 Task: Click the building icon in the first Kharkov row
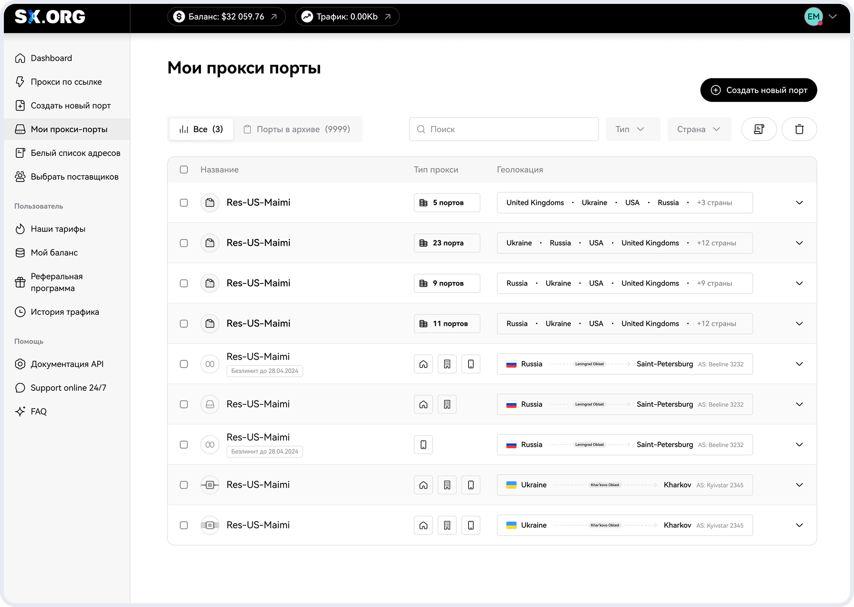tap(447, 485)
